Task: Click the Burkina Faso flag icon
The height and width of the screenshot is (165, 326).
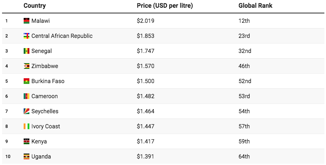Action: pyautogui.click(x=27, y=81)
